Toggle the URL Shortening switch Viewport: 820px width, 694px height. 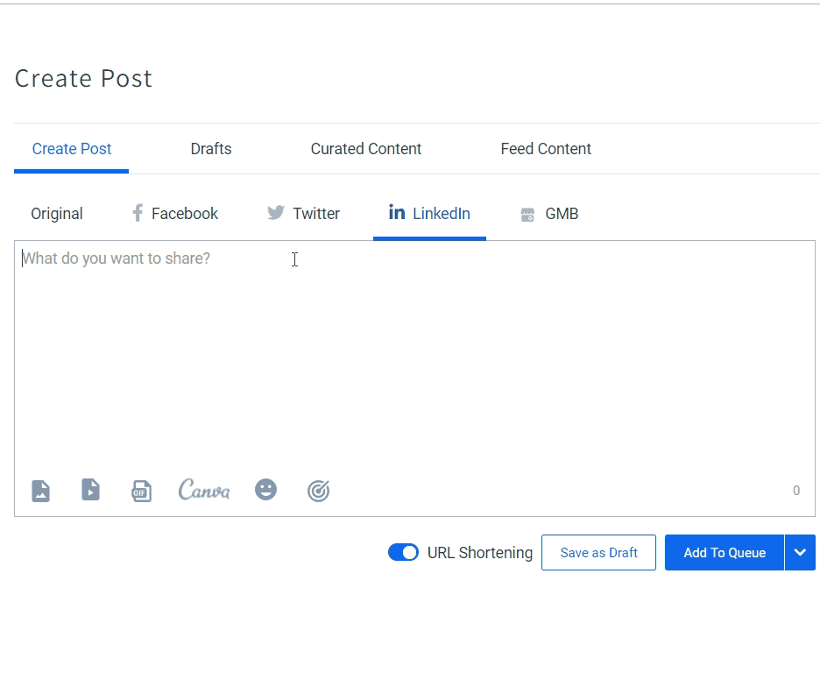[x=403, y=552]
